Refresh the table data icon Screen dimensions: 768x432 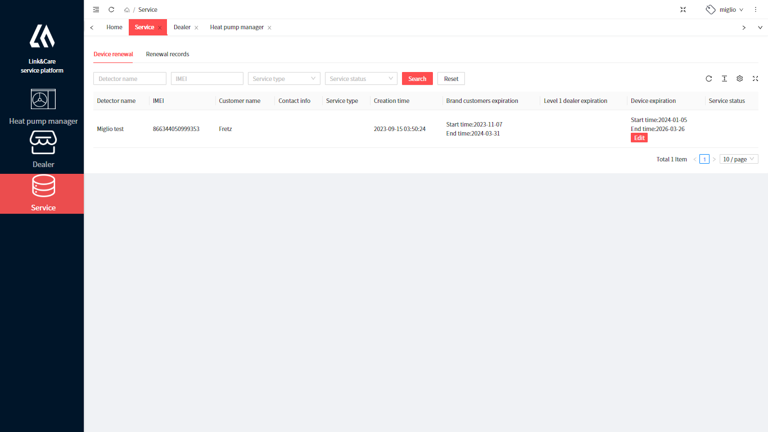coord(709,79)
